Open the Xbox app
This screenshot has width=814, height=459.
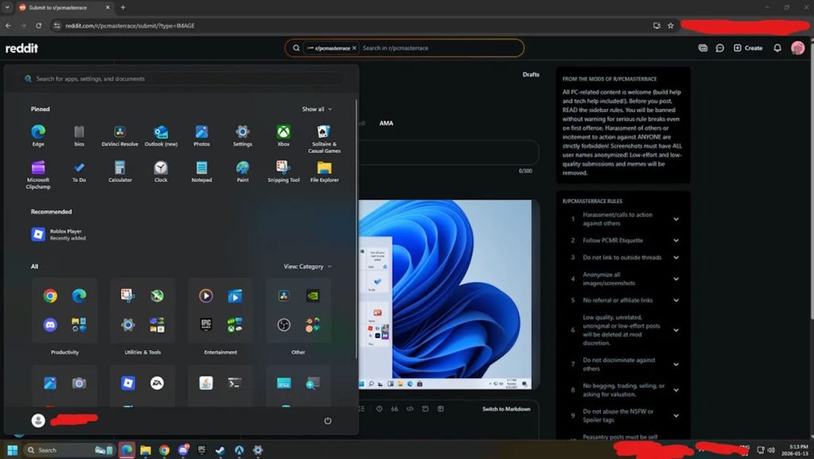(284, 132)
